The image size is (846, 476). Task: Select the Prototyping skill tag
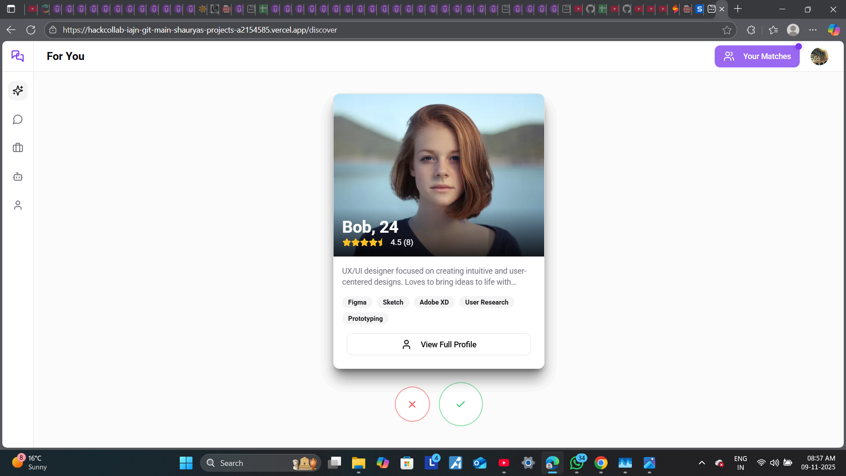tap(365, 318)
